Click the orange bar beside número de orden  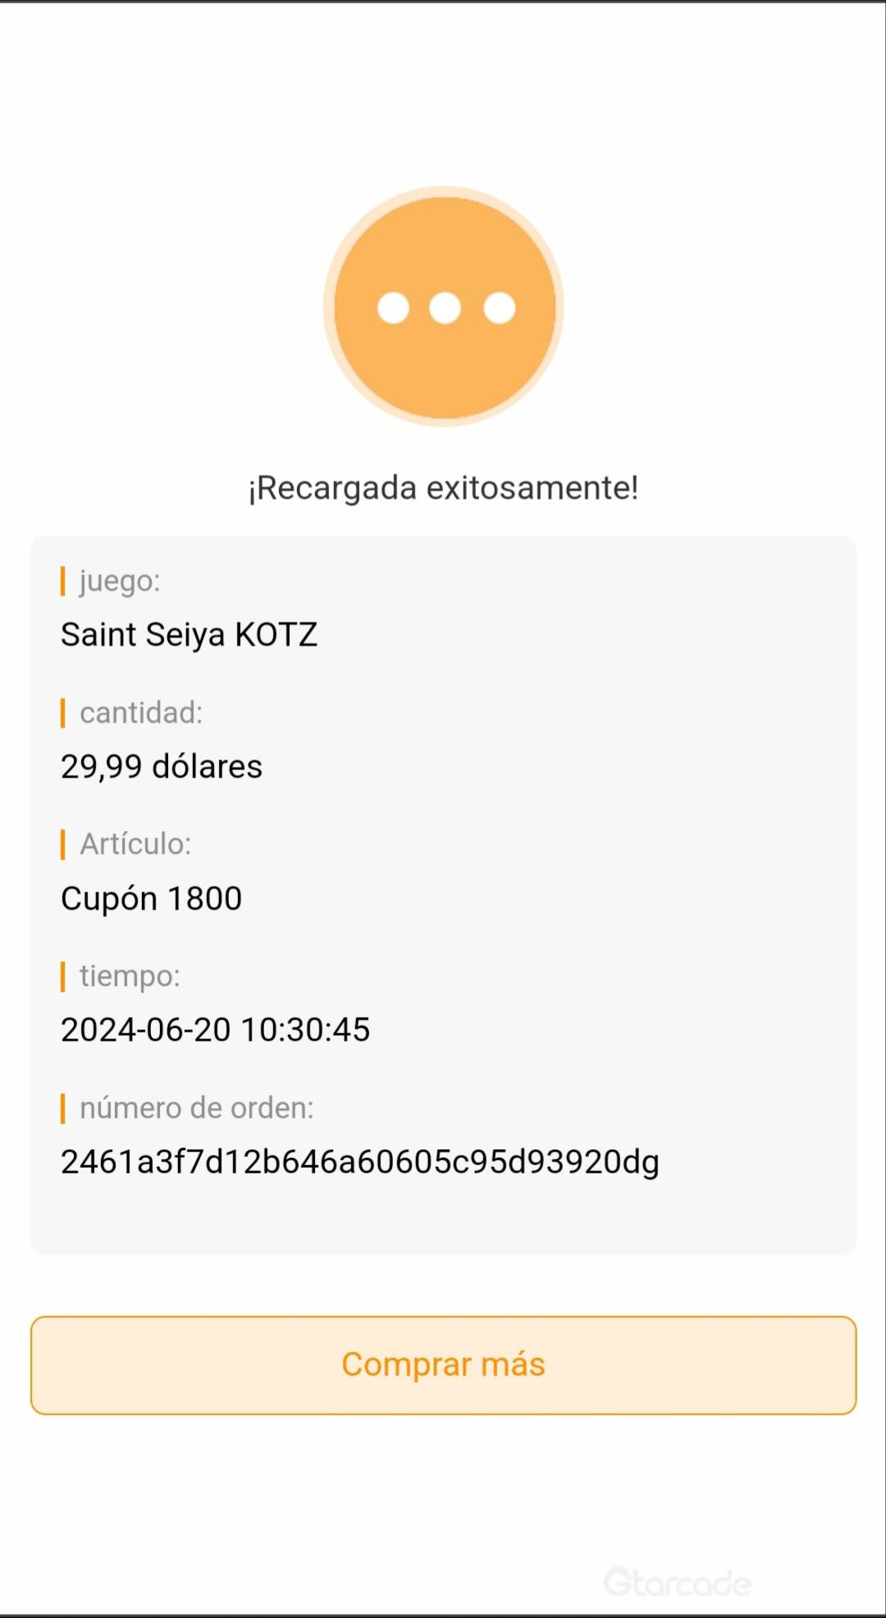point(63,1108)
